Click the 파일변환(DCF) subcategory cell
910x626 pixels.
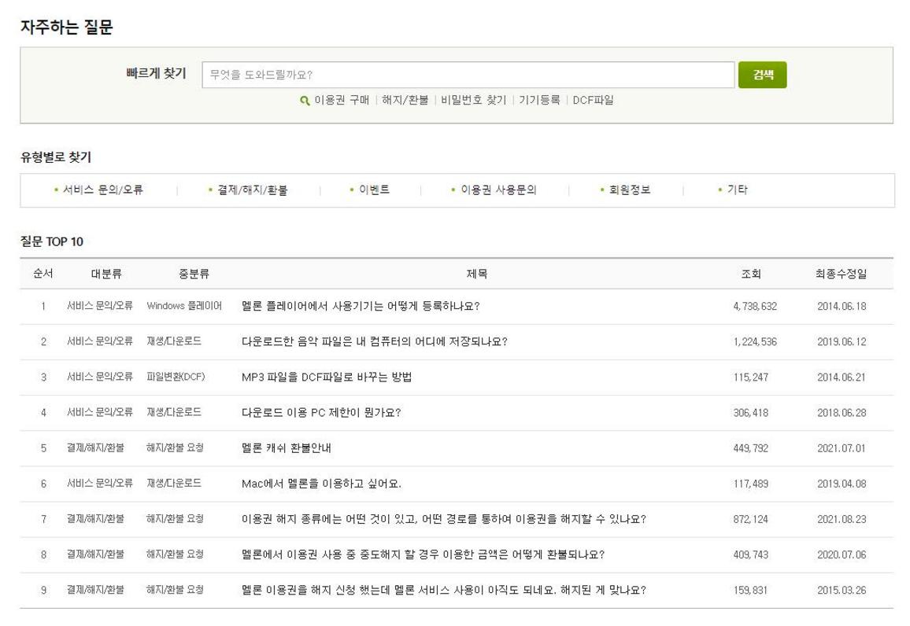[176, 377]
